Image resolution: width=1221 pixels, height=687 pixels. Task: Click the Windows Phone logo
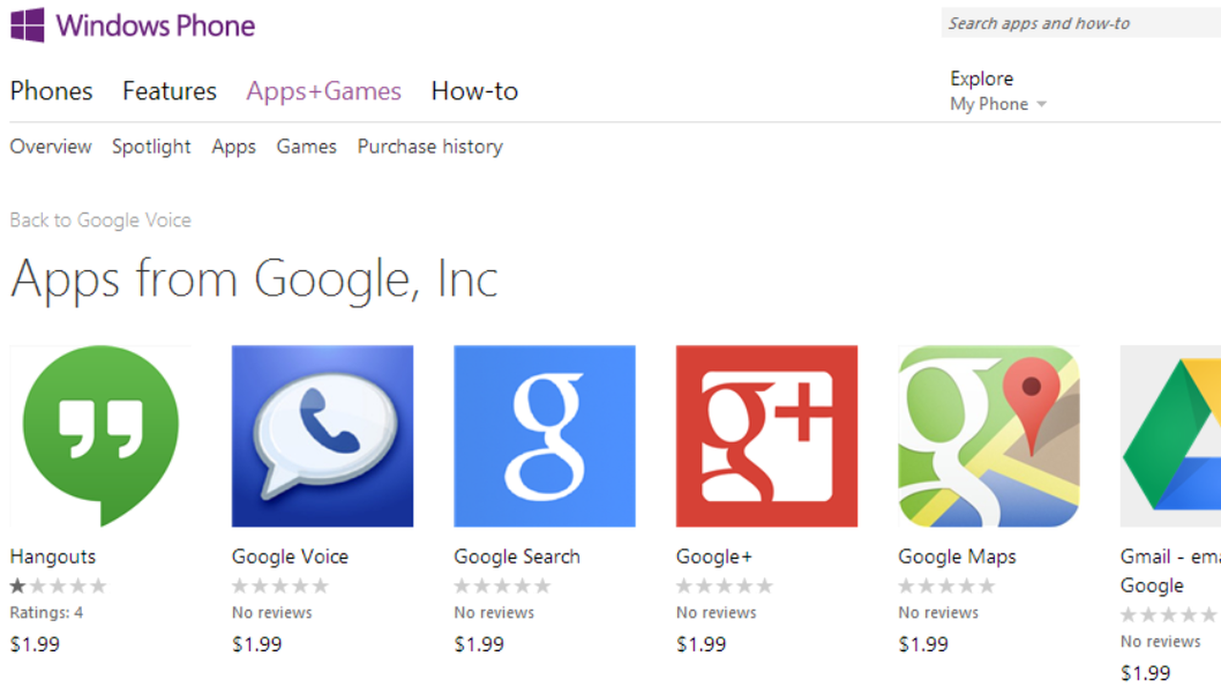pos(134,25)
